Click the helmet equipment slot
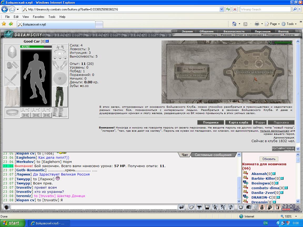Image resolution: width=303 pixels, height=227 pixels. click(12, 52)
